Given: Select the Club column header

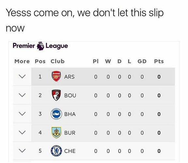Looking at the screenshot, I should pos(58,61).
